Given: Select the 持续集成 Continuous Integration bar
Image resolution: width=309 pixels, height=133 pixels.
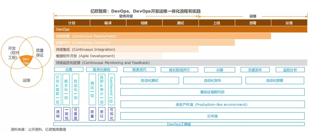Looking at the screenshot, I should [126, 49].
